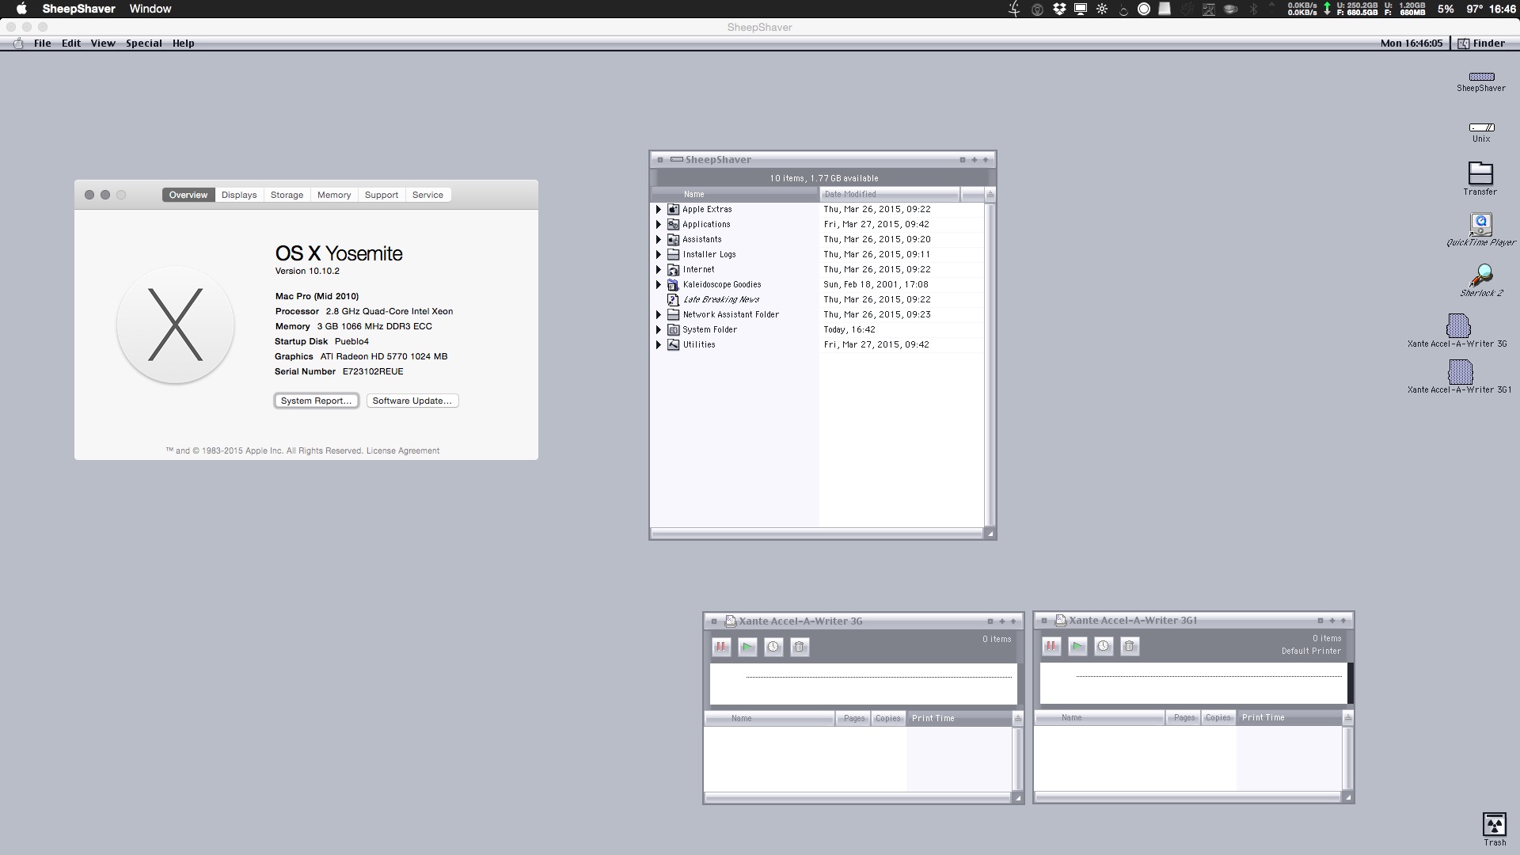Select the Unix drive icon on desktop
The image size is (1520, 855).
click(x=1481, y=127)
